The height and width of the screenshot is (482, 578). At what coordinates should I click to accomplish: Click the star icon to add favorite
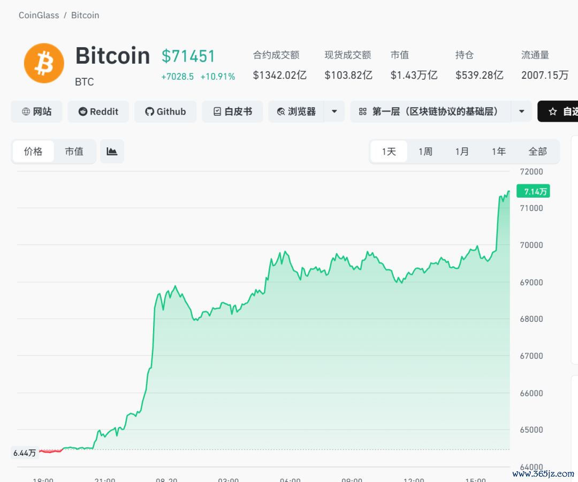(x=552, y=111)
